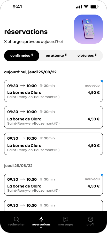This screenshot has width=107, height=233.
Task: Tap the partially visible bottom reservation card
Action: pyautogui.click(x=53, y=205)
